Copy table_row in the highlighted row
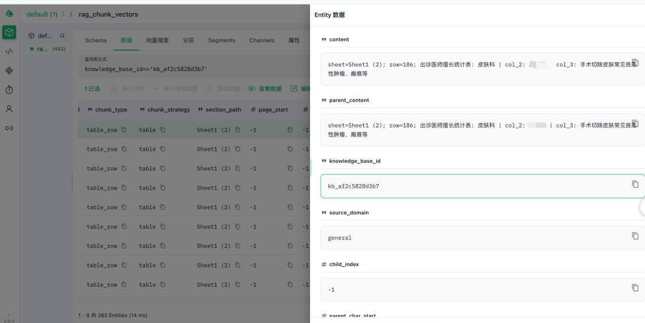Image resolution: width=645 pixels, height=323 pixels. (124, 130)
